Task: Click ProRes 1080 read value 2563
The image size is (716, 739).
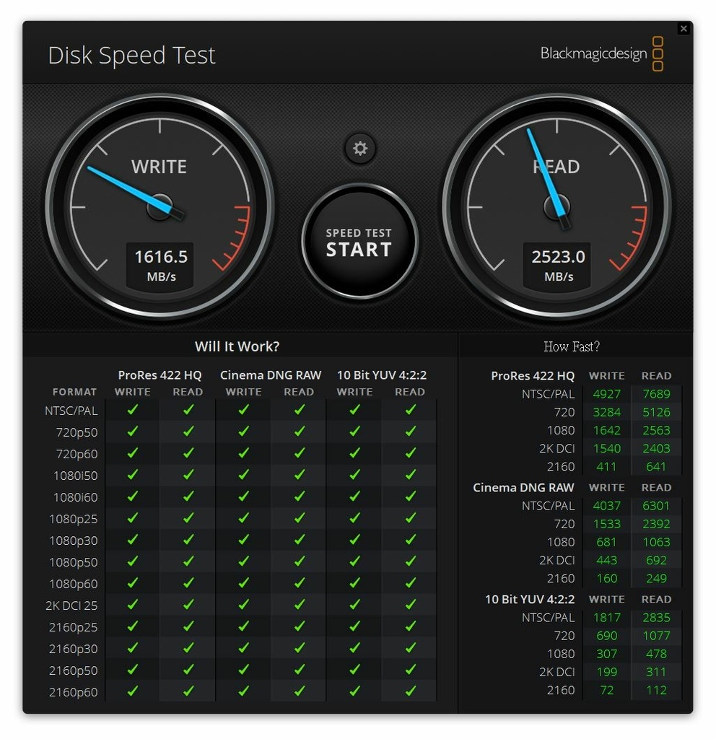Action: (656, 430)
